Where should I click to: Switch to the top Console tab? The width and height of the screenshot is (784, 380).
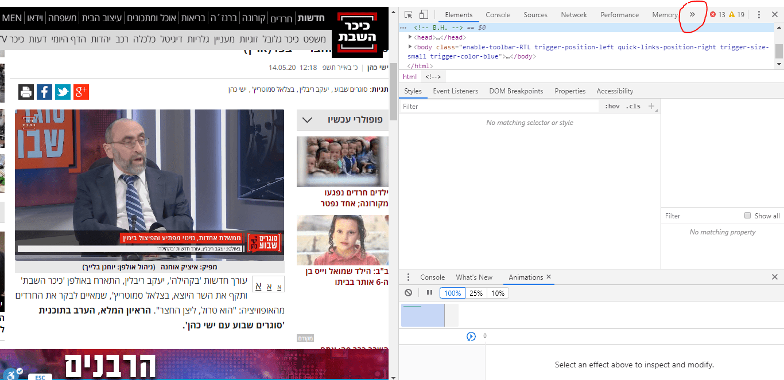[498, 15]
